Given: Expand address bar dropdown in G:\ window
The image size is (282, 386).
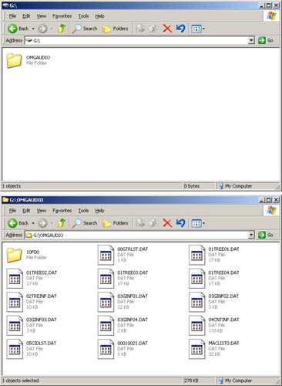Looking at the screenshot, I should pyautogui.click(x=251, y=40).
